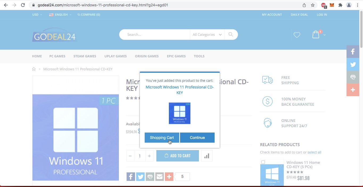Open the All Categories dropdown
The height and width of the screenshot is (187, 363).
(x=207, y=35)
